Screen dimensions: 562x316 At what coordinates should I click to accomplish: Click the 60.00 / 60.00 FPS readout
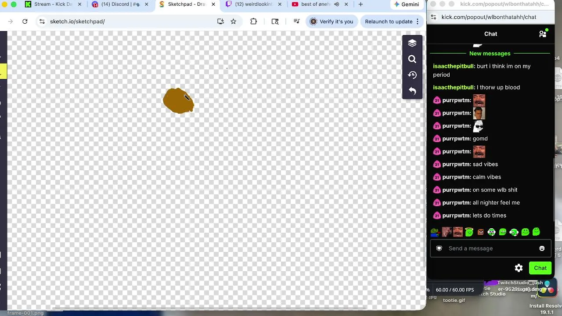[454, 290]
